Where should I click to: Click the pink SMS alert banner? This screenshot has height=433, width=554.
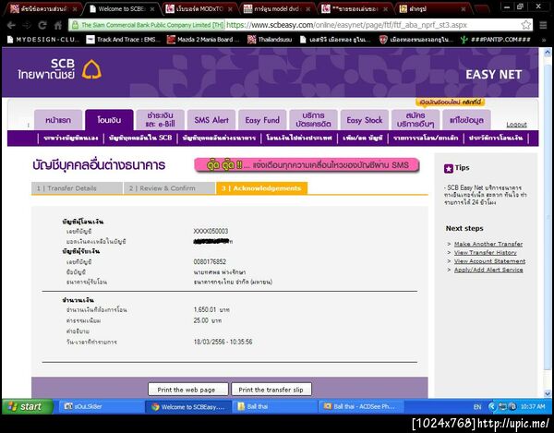[x=307, y=165]
